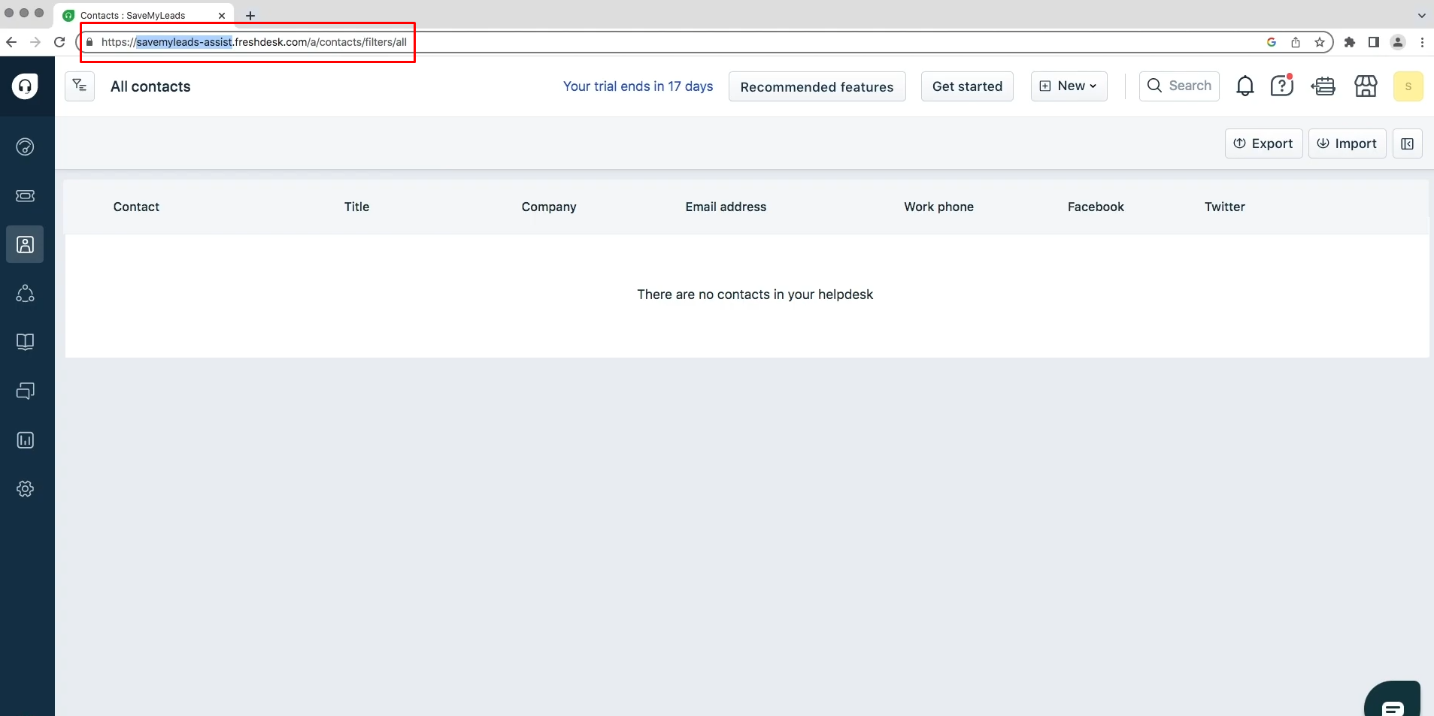The height and width of the screenshot is (716, 1434).
Task: Open a new browser tab
Action: [x=250, y=15]
